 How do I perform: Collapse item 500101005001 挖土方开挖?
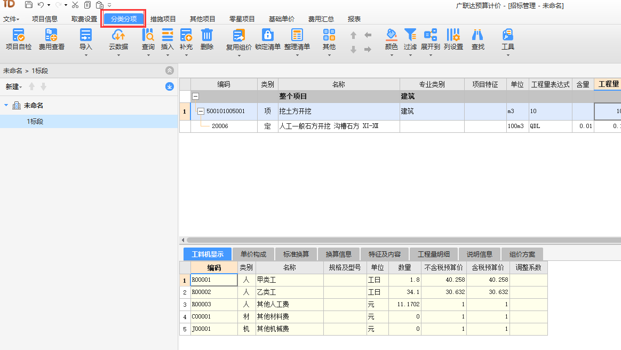tap(202, 111)
